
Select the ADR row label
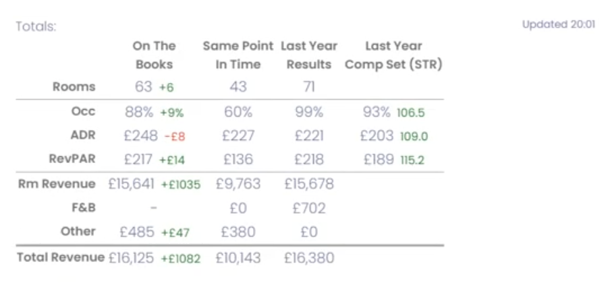pos(82,135)
